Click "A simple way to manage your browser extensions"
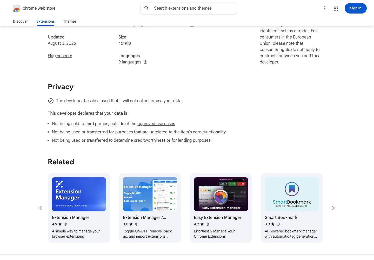Image resolution: width=374 pixels, height=260 pixels. (76, 234)
